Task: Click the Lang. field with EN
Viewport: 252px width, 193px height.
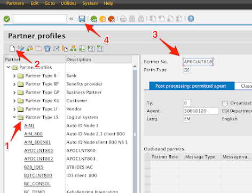Action: pyautogui.click(x=187, y=119)
